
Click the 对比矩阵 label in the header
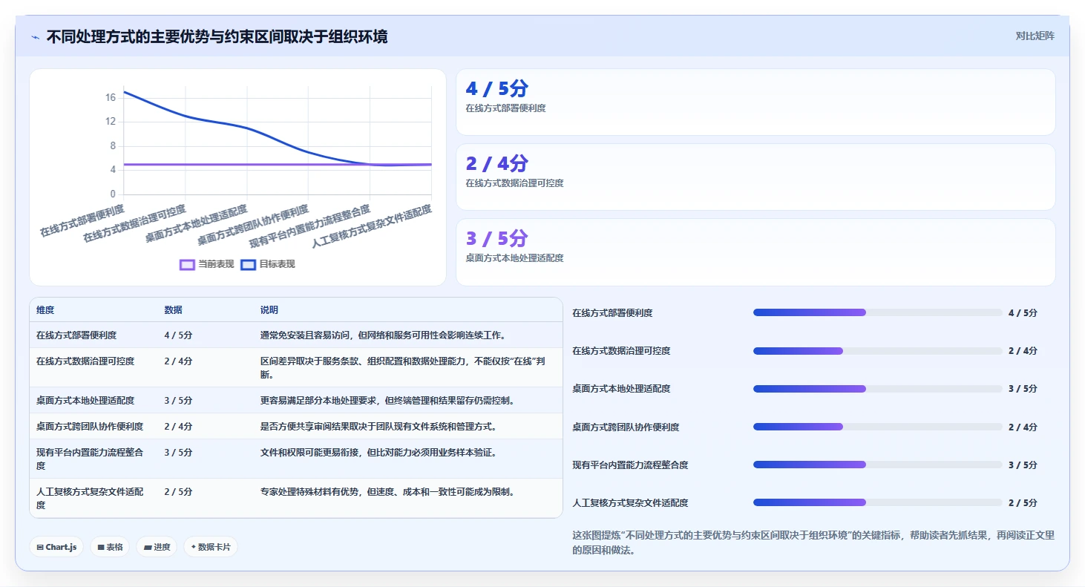1035,36
